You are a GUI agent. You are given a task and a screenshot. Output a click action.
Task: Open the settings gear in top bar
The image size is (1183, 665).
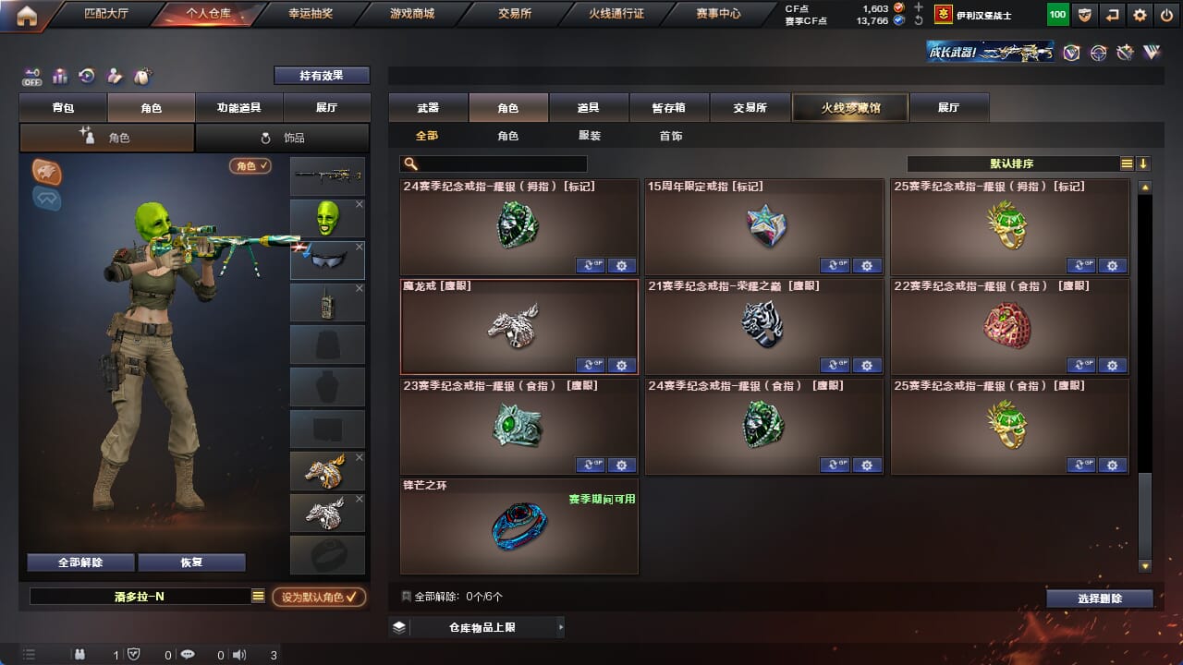[x=1140, y=15]
